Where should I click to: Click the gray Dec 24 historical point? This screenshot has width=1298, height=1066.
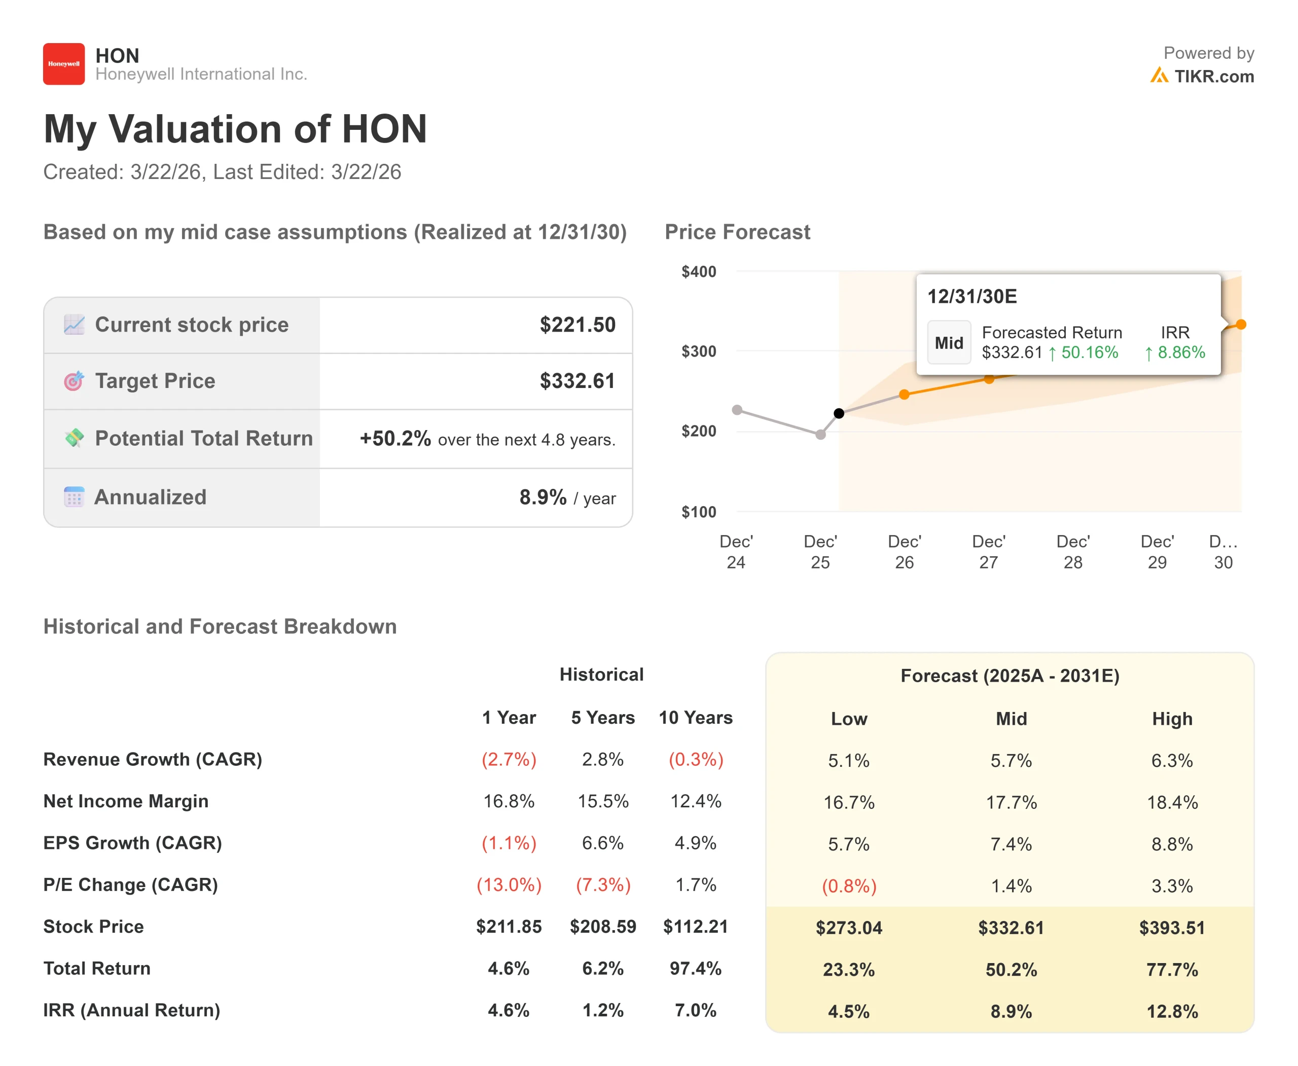coord(737,410)
